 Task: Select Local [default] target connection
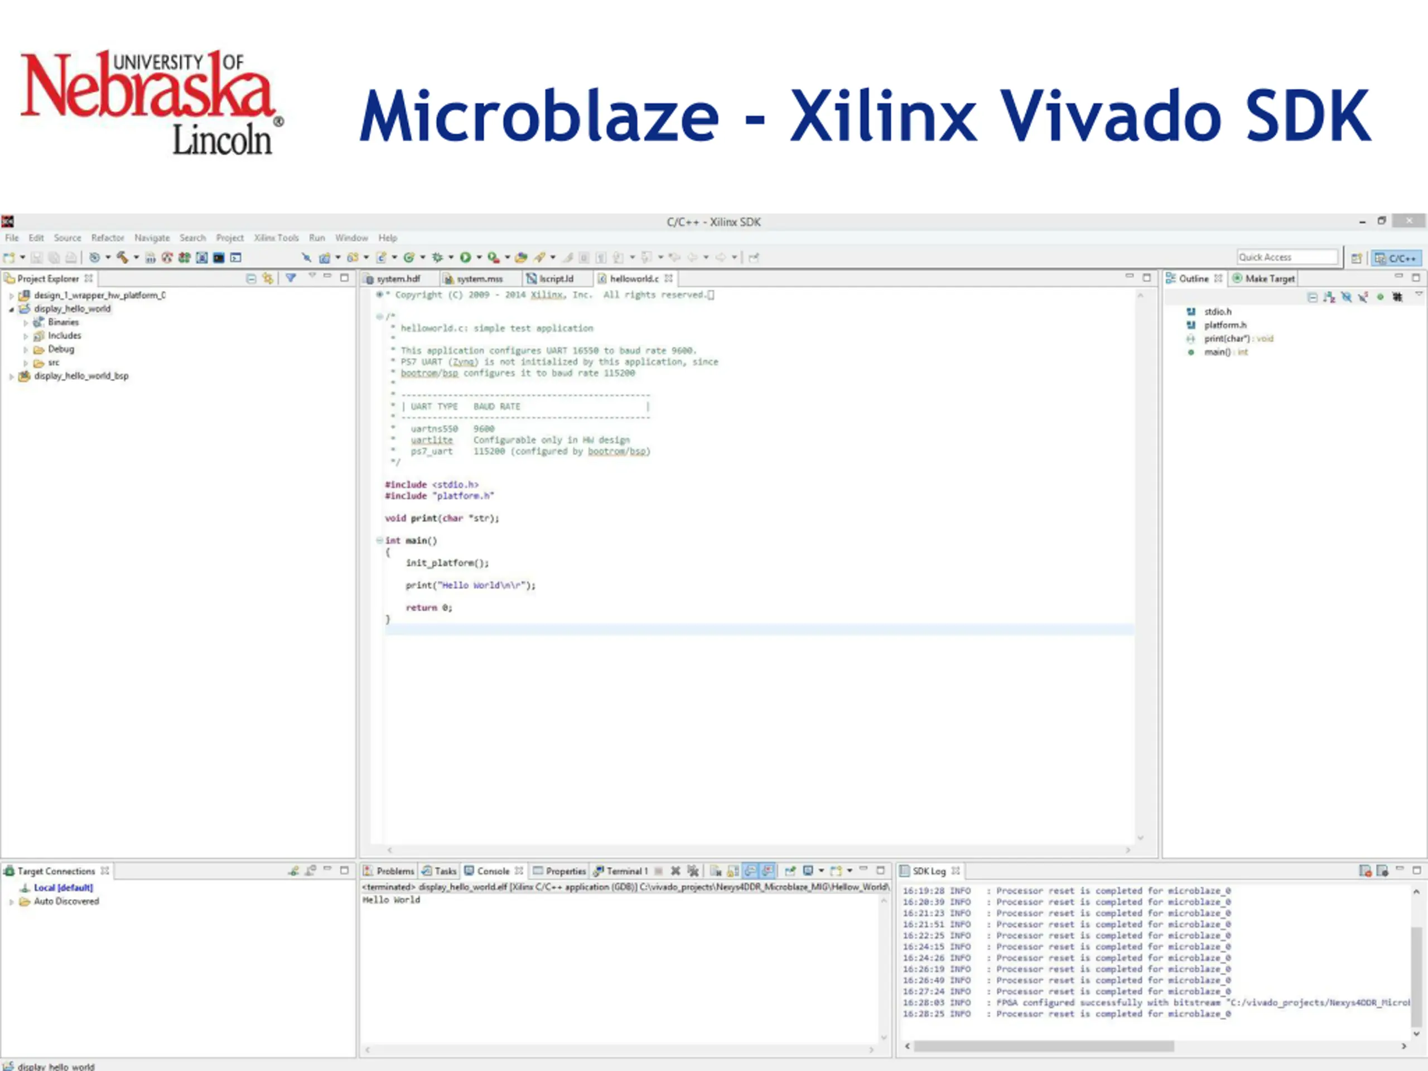(63, 887)
